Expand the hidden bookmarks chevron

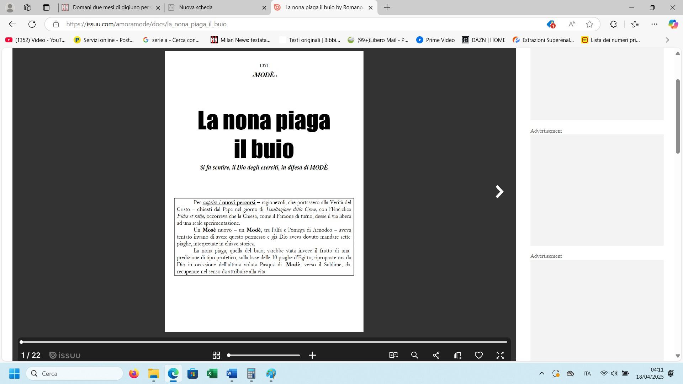click(667, 40)
